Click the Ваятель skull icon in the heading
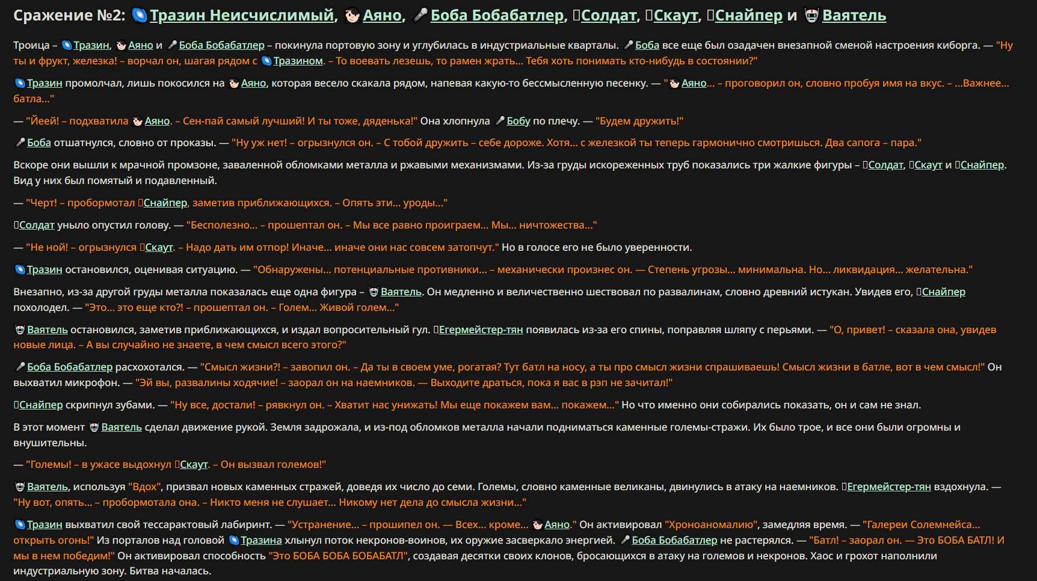The height and width of the screenshot is (581, 1037). [x=812, y=15]
